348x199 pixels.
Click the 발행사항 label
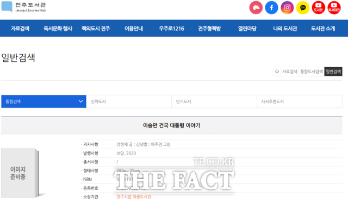[91, 153]
